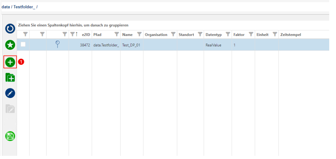Open the filter for the Datentyp column
Image resolution: width=336 pixels, height=159 pixels.
[228, 35]
